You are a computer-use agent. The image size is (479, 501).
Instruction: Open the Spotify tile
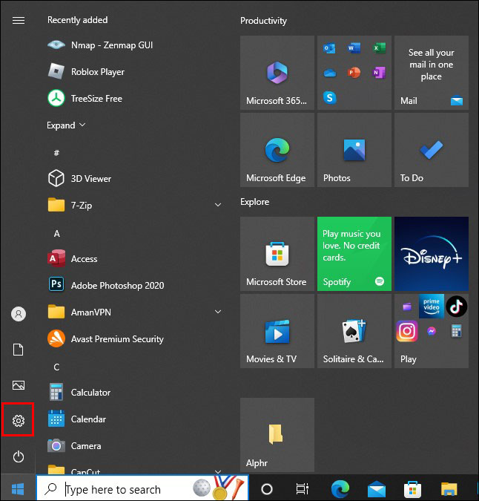coord(354,254)
